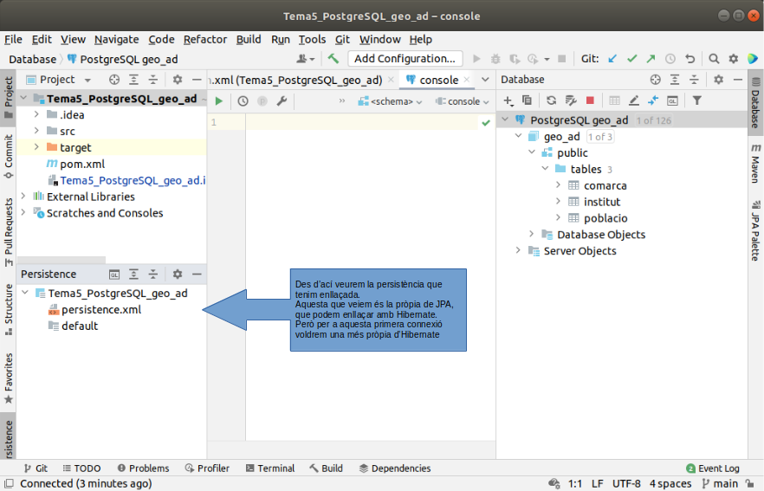Toggle tool window bars icon in status bar

(9, 484)
